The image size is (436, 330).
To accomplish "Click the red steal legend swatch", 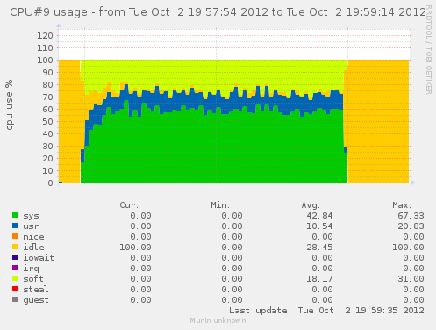I will (x=15, y=289).
